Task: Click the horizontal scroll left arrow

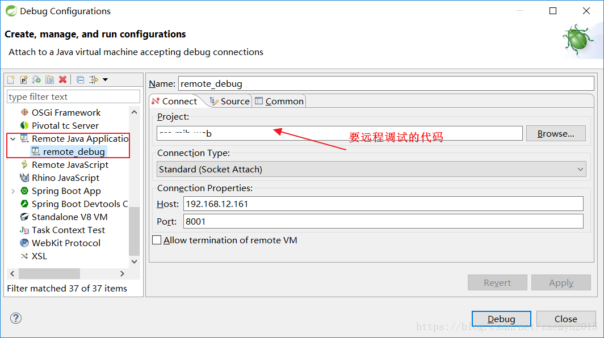Action: (x=12, y=274)
